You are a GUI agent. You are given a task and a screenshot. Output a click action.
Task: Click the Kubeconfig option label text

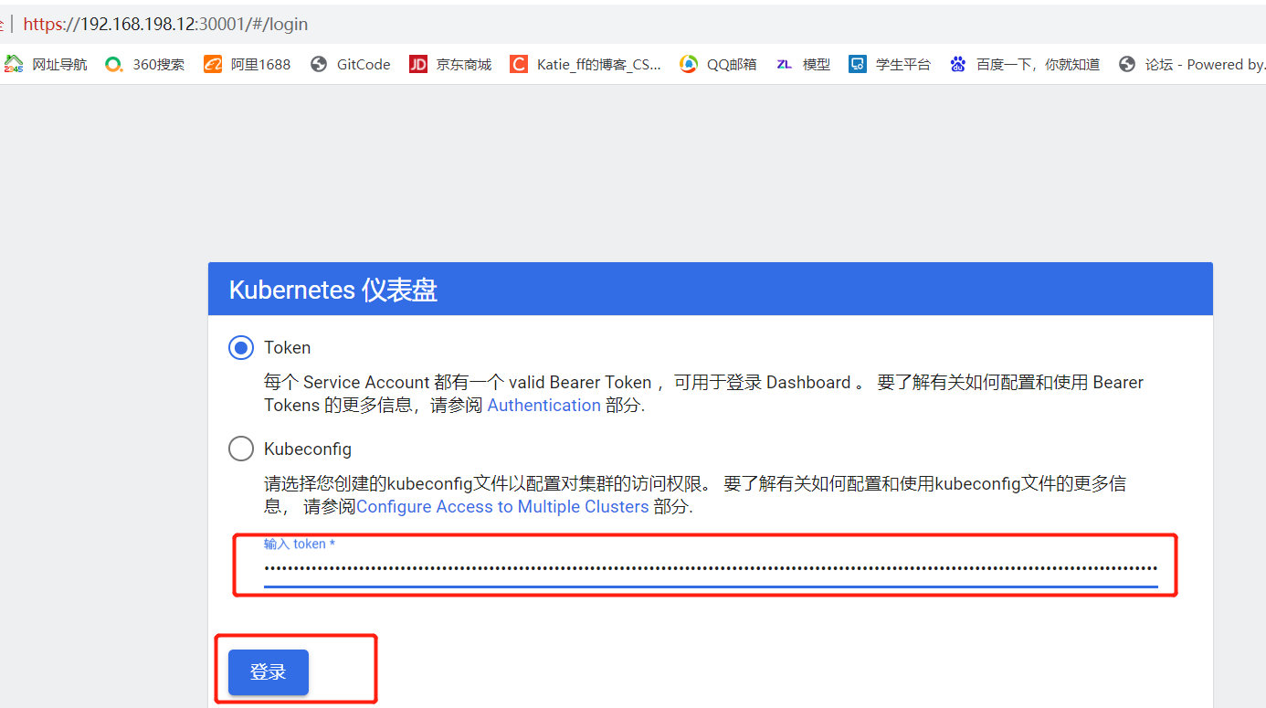[x=308, y=449]
